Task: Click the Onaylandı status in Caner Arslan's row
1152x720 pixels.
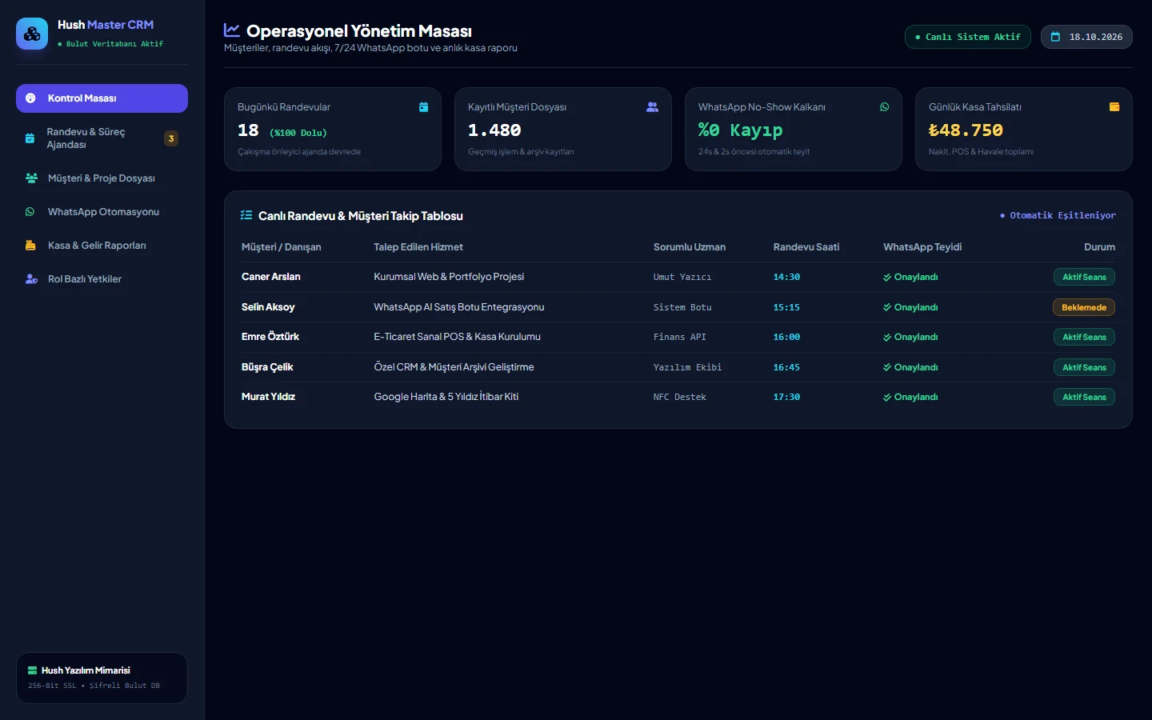Action: 910,277
